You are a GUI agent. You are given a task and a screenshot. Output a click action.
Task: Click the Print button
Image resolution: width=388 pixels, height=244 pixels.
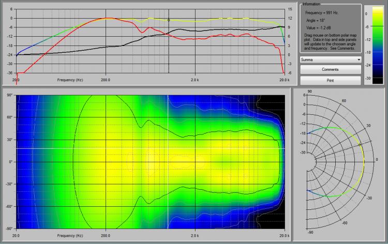[x=330, y=81]
